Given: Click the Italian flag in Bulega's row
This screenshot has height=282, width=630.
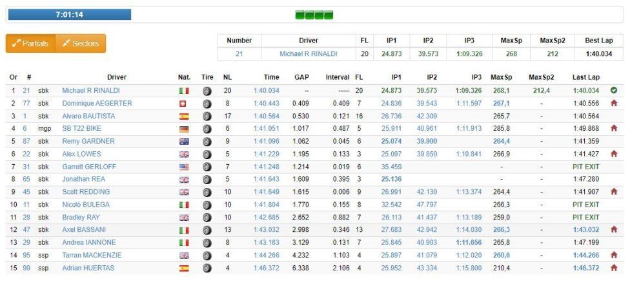Looking at the screenshot, I should click(x=184, y=205).
